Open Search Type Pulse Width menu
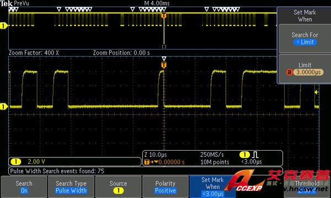 [x=71, y=186]
